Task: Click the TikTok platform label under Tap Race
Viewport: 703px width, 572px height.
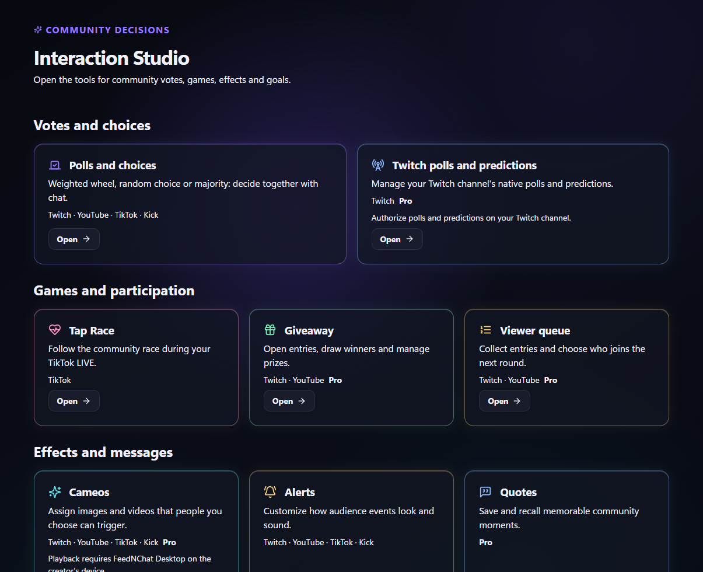Action: pos(60,380)
